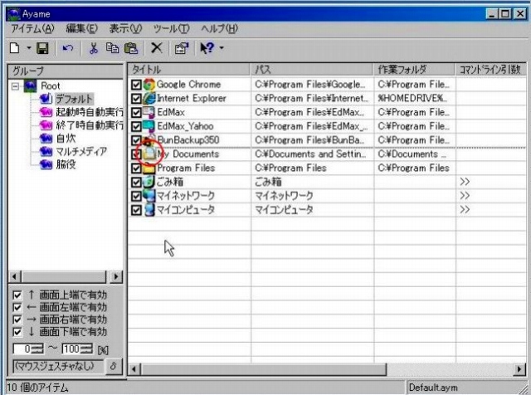
Task: Open the 表示(V) menu
Action: [125, 29]
